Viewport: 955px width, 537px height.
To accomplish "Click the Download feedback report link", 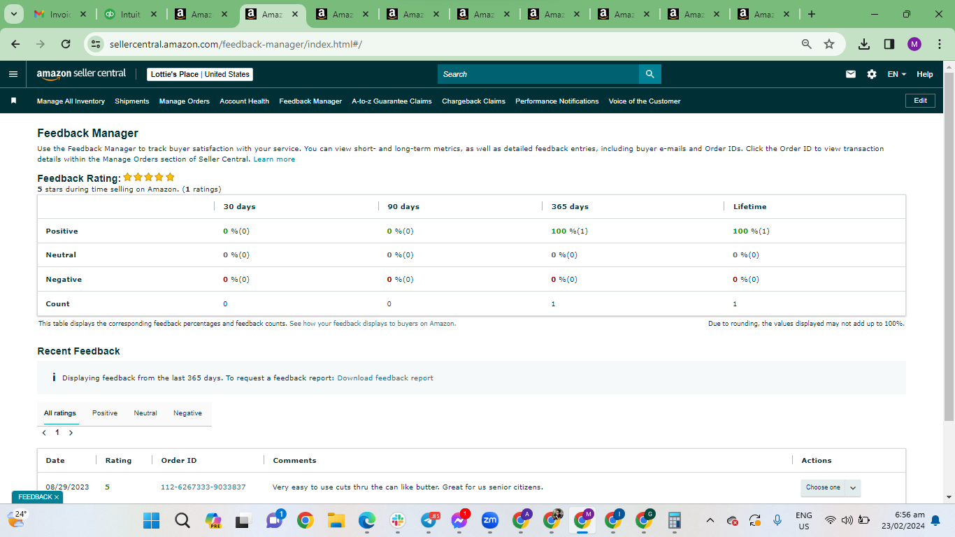I will (x=385, y=378).
